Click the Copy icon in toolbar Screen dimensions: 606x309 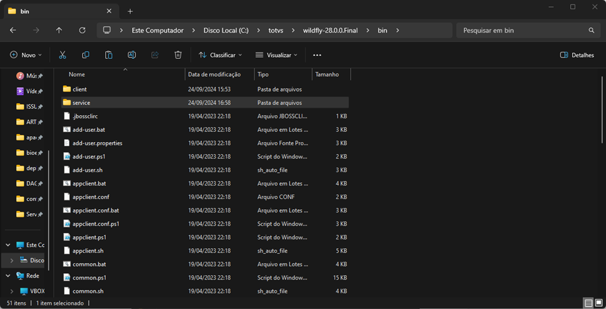[85, 55]
